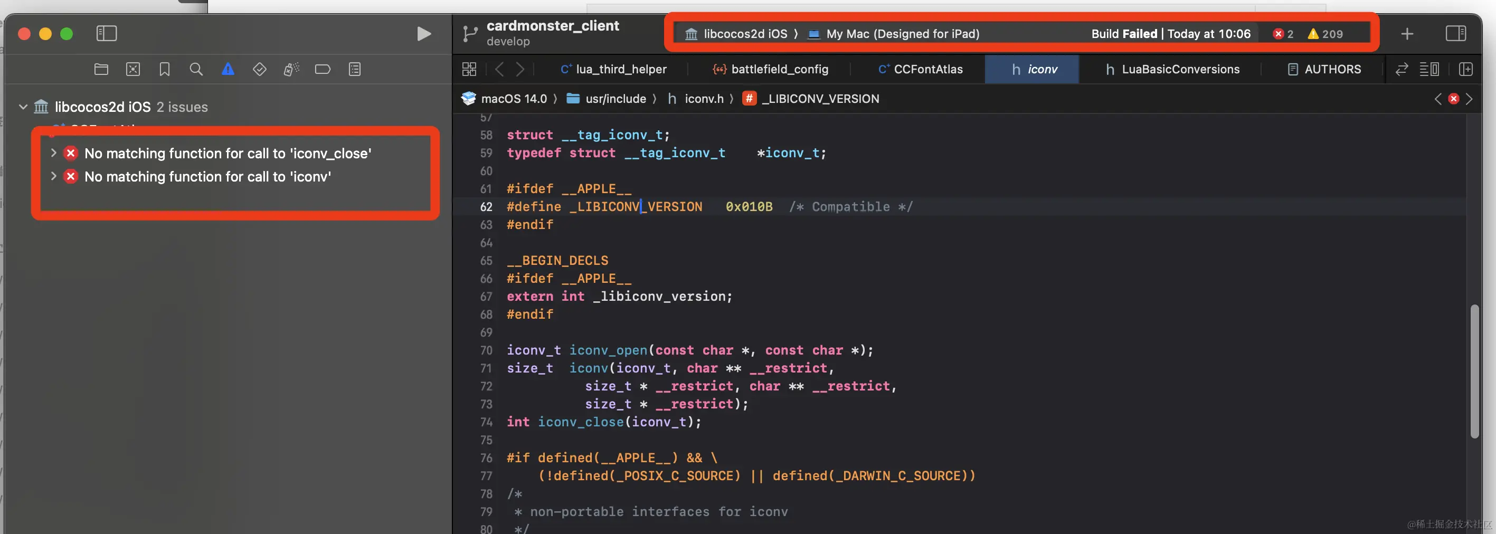Switch to the CCFontAtlas tab
Screen dimensions: 1496x534
920,69
